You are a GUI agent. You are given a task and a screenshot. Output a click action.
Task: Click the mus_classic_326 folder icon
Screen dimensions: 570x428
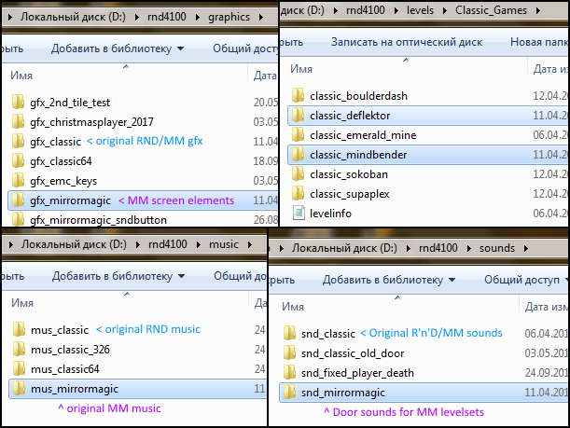click(18, 349)
